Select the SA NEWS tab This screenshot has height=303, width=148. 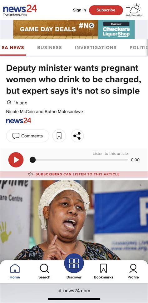tap(13, 48)
